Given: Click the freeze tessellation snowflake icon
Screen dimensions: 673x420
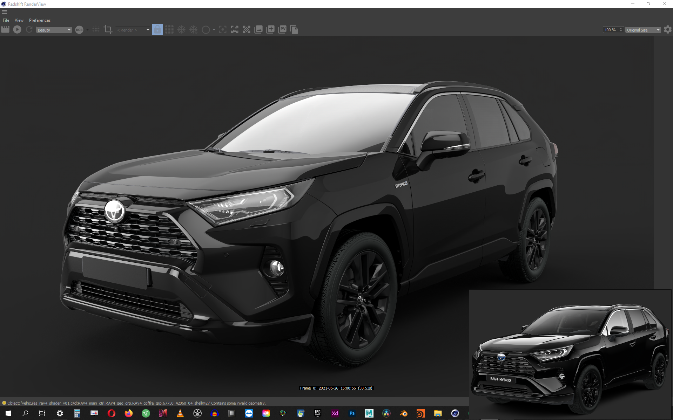Looking at the screenshot, I should pyautogui.click(x=181, y=30).
